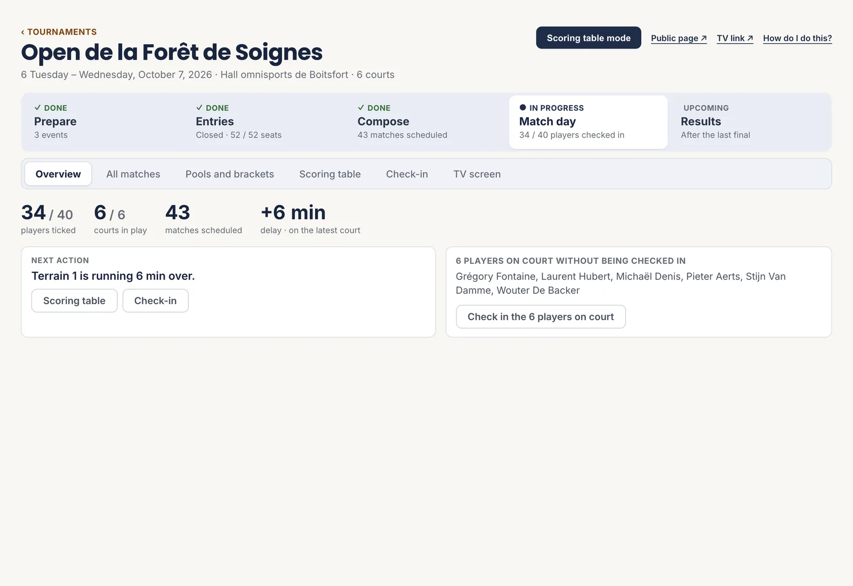Image resolution: width=853 pixels, height=586 pixels.
Task: Click the tournament title 'Open de la Forêt de Soignes'
Action: (172, 52)
